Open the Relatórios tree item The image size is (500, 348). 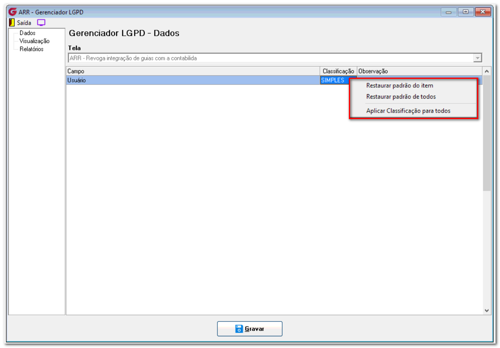click(32, 49)
